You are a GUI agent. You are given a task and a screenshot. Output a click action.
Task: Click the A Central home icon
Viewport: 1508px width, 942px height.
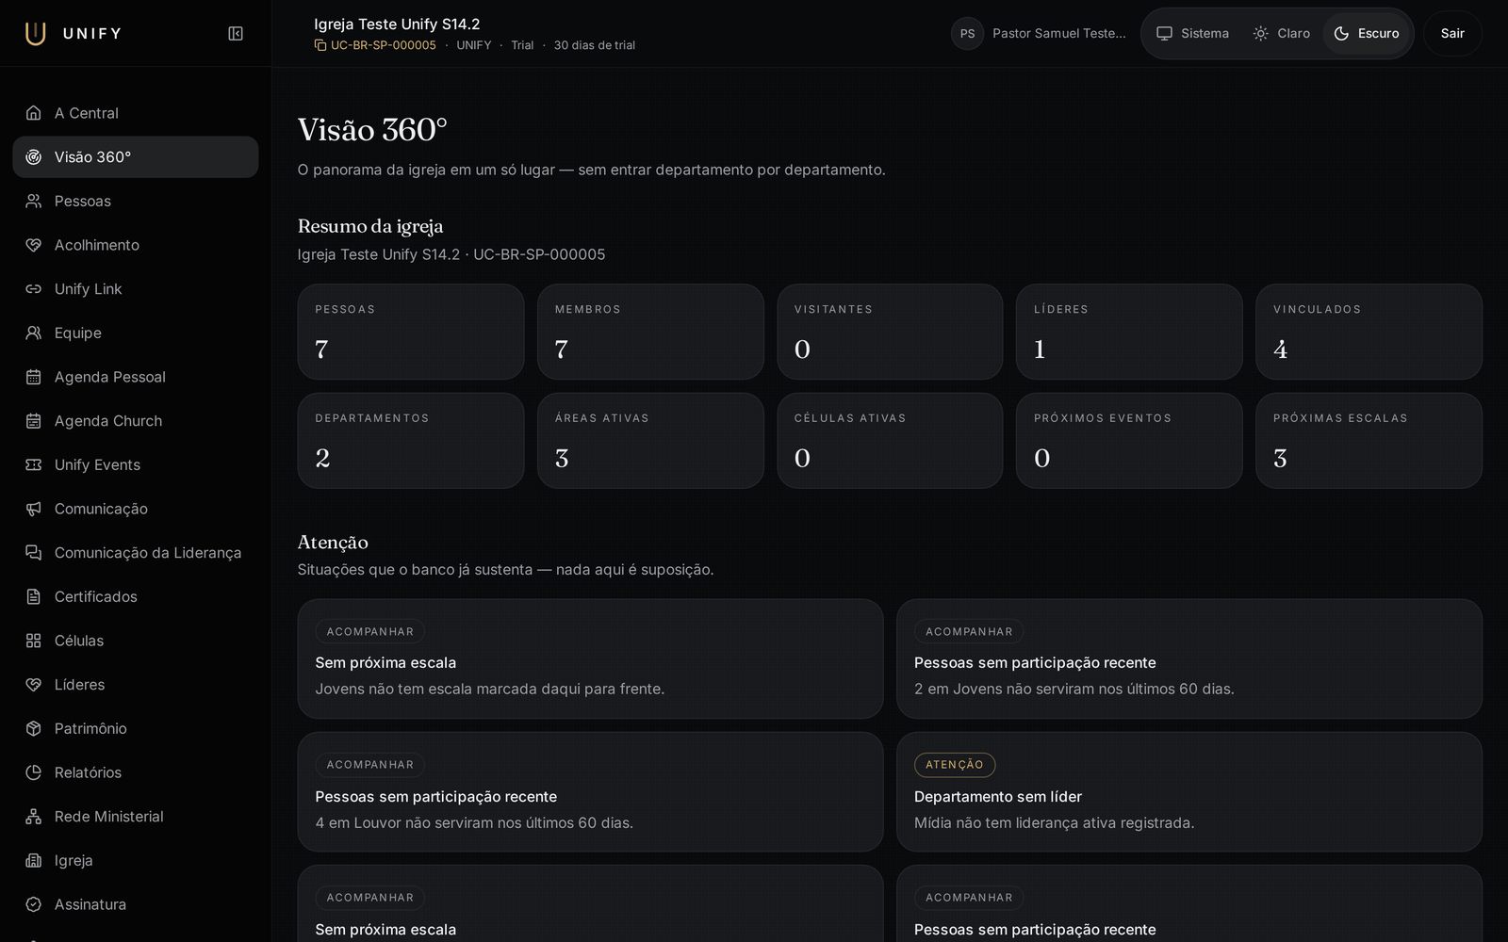[34, 113]
